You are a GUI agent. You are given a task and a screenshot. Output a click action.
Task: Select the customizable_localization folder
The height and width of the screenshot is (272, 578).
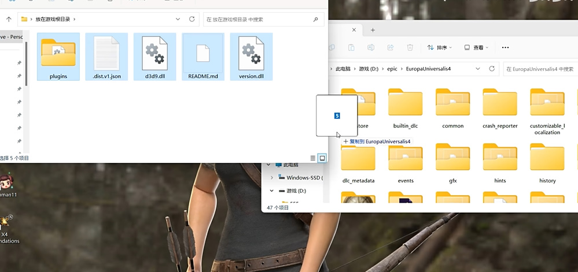click(x=547, y=112)
